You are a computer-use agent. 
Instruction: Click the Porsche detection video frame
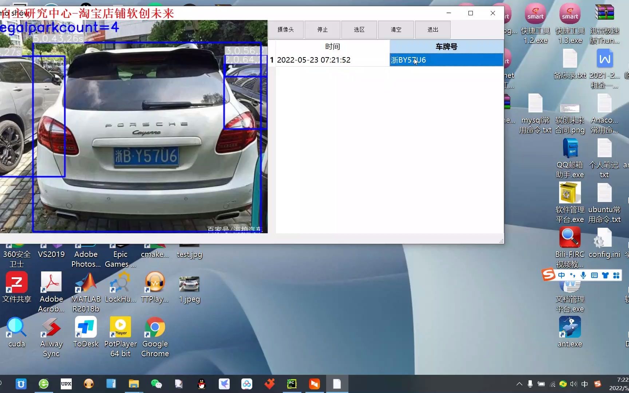click(x=134, y=127)
